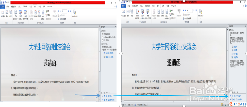Click Auto Check for Errors (自动检查错误) in left window
The height and width of the screenshot is (107, 247).
click(x=62, y=19)
